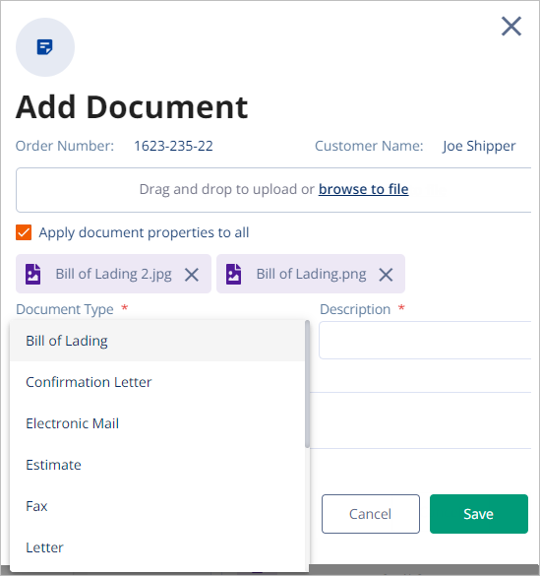Image resolution: width=540 pixels, height=576 pixels.
Task: Click the drag and drop upload area
Action: pyautogui.click(x=273, y=190)
